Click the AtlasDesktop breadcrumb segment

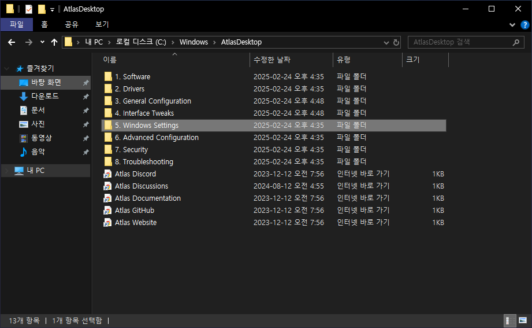click(241, 42)
